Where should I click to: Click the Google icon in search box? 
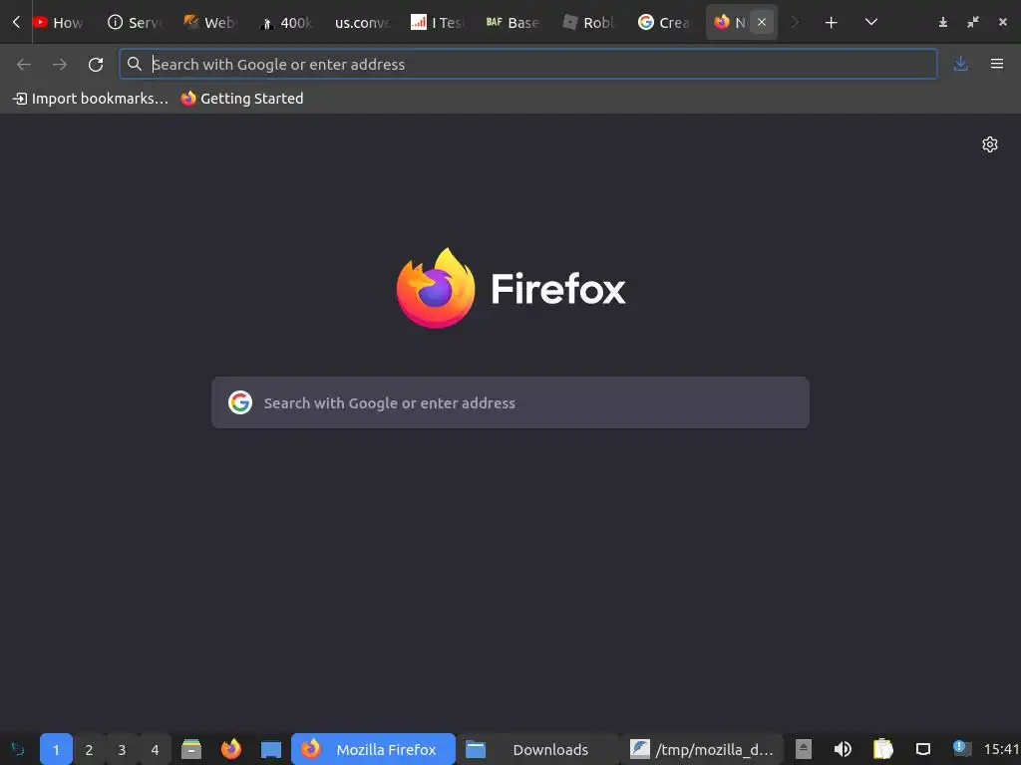pyautogui.click(x=240, y=402)
